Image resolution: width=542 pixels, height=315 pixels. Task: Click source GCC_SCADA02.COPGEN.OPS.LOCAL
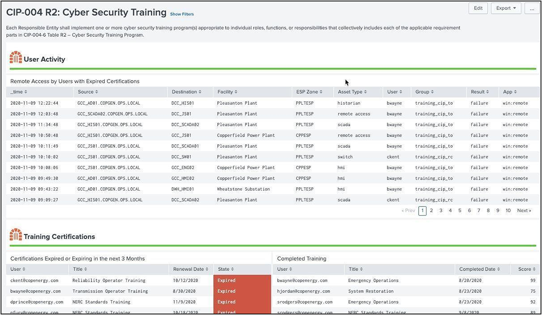pos(112,114)
